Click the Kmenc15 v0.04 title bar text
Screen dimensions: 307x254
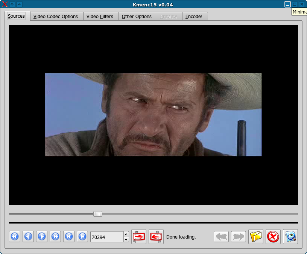(153, 5)
